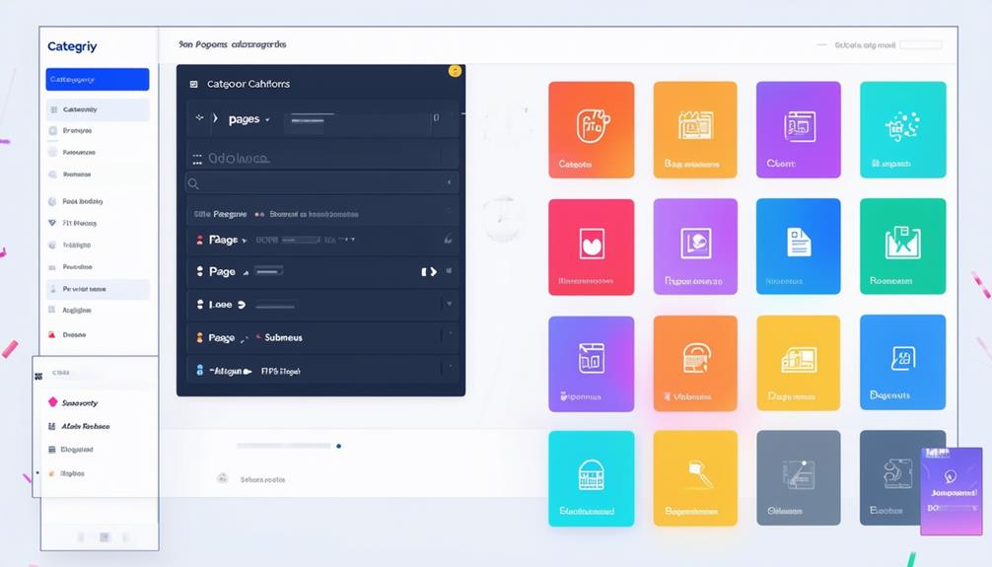This screenshot has height=567, width=992.
Task: Open the pages dropdown arrow in dark panel
Action: pos(269,119)
